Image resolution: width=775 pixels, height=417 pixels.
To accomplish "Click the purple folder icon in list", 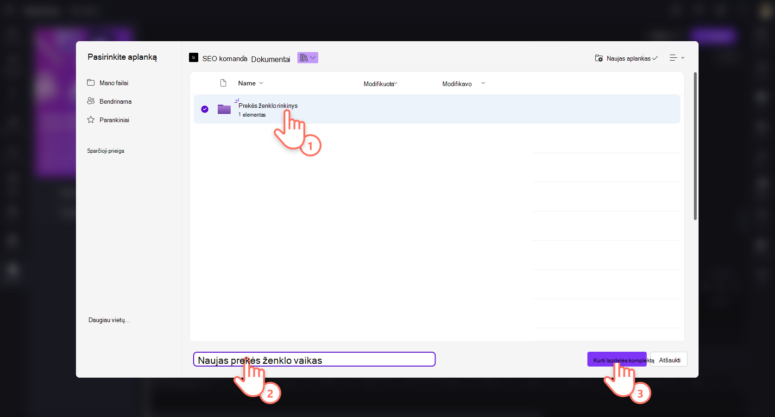I will [x=224, y=109].
